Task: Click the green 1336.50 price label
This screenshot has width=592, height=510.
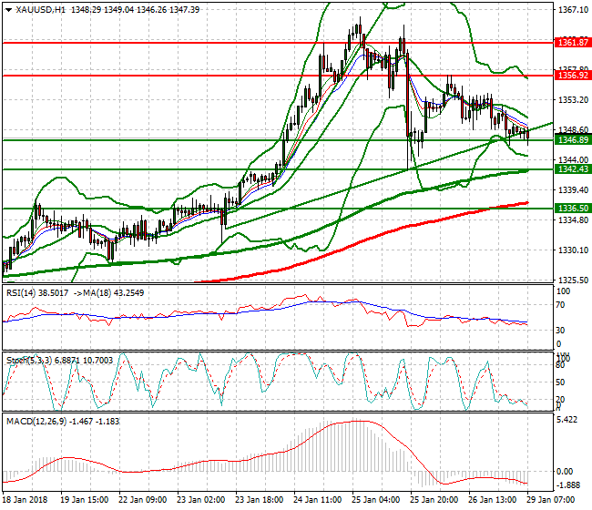Action: pyautogui.click(x=572, y=208)
